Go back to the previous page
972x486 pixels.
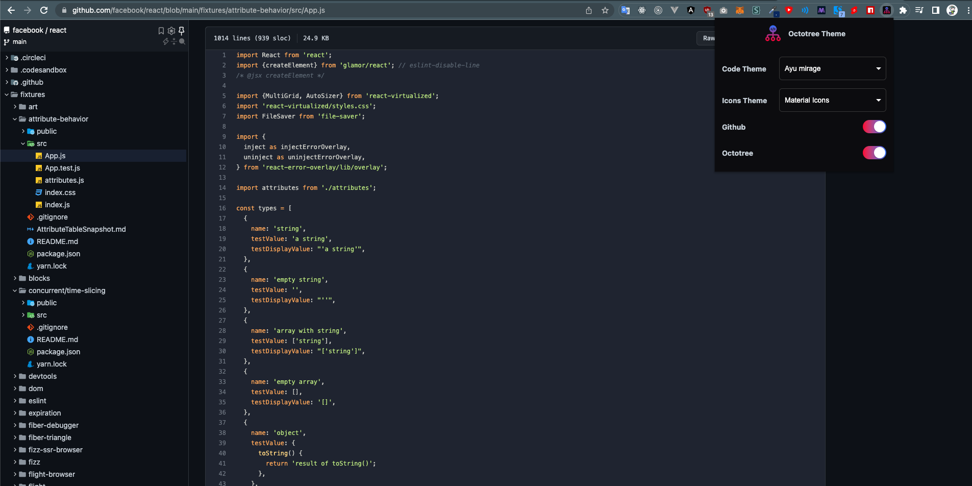coord(11,10)
